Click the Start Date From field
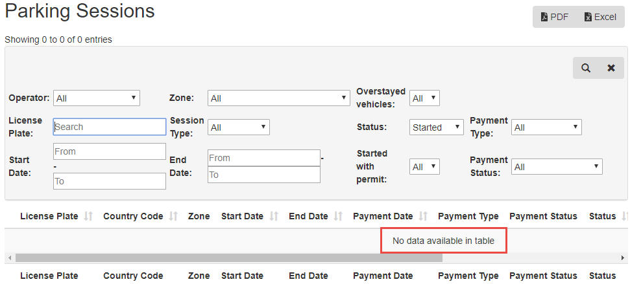Image resolution: width=630 pixels, height=284 pixels. 109,151
